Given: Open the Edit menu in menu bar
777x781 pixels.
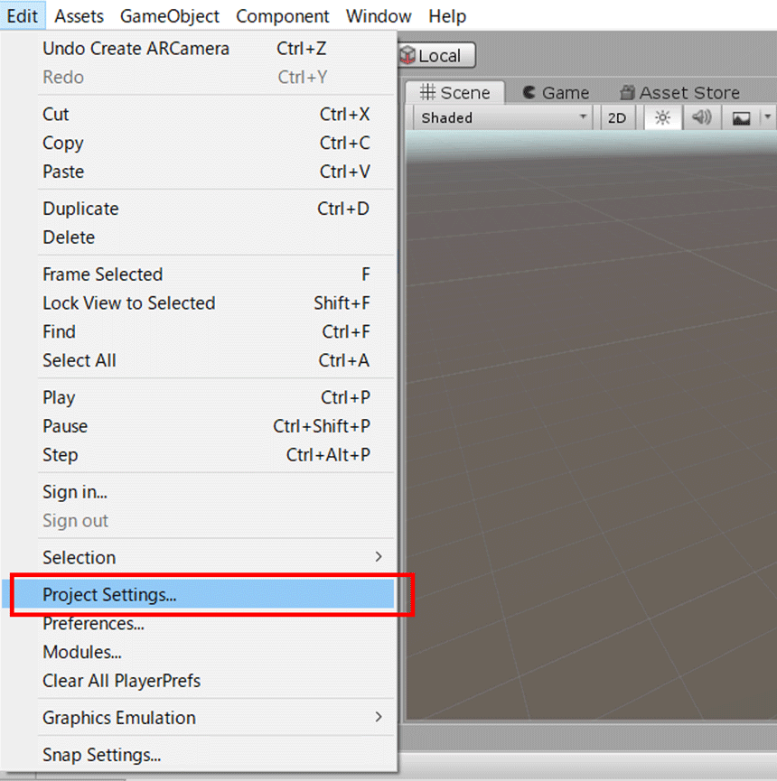Looking at the screenshot, I should tap(23, 16).
